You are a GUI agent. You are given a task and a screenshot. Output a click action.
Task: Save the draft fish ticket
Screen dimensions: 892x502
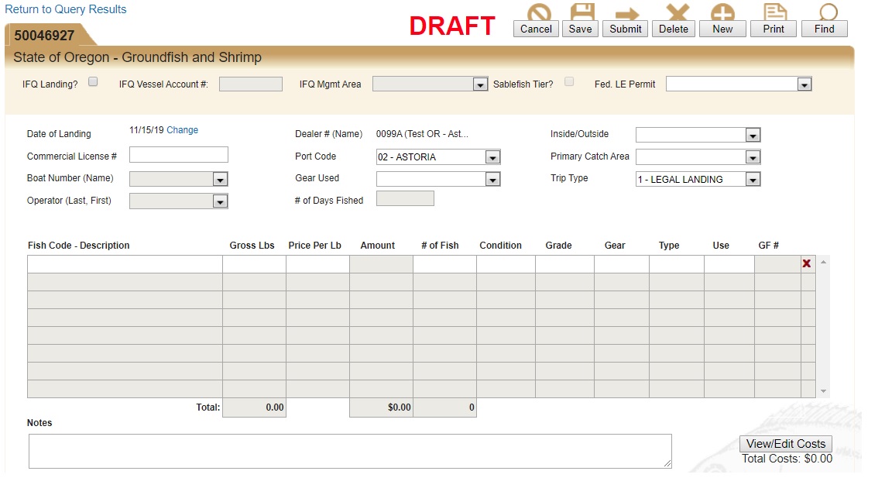tap(580, 29)
